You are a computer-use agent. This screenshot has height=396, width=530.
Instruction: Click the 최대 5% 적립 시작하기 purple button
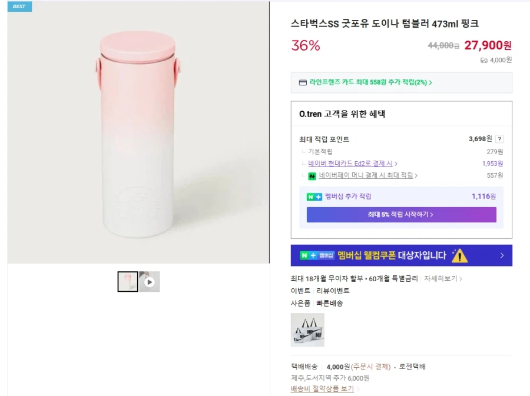[402, 214]
